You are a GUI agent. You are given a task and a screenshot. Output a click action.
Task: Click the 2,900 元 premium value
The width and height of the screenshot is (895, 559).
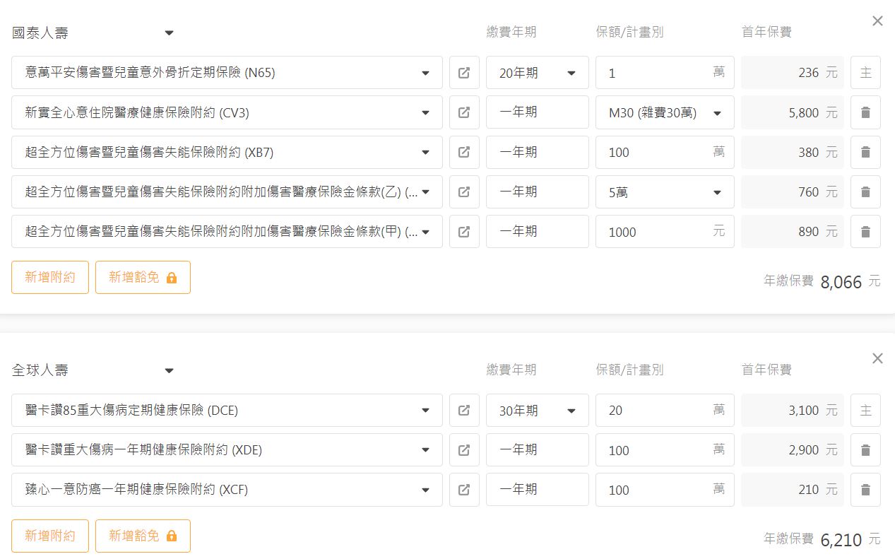(x=793, y=449)
